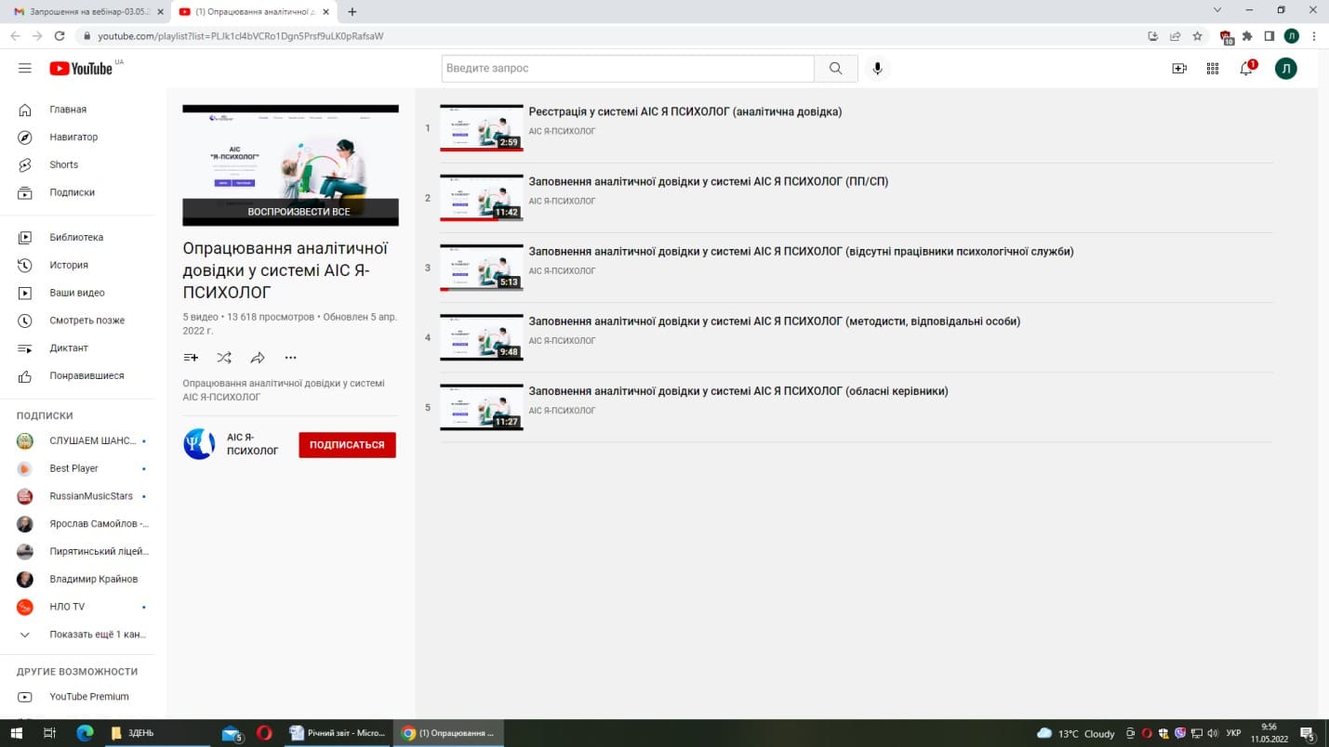Open the Windows Start menu
This screenshot has width=1329, height=747.
16,733
